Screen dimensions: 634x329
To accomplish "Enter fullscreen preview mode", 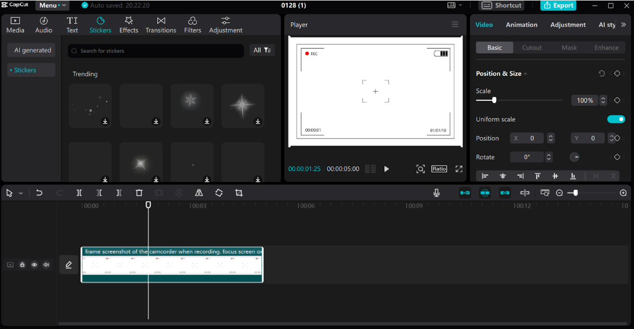I will [459, 169].
